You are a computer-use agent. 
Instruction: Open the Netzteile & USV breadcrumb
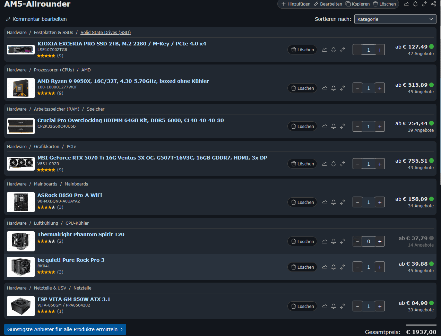[x=50, y=288]
